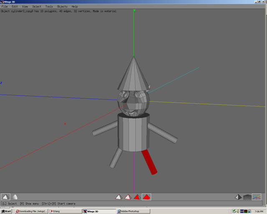This screenshot has height=214, width=267.
Task: Click the '[L] Select' hint text
Action: click(x=9, y=204)
